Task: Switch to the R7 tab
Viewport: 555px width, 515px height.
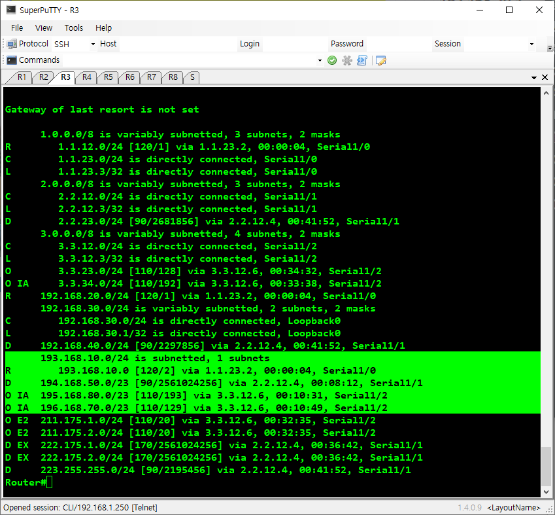Action: click(x=152, y=77)
